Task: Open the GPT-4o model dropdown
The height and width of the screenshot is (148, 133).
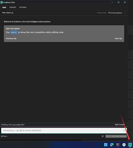Action: coord(4,136)
